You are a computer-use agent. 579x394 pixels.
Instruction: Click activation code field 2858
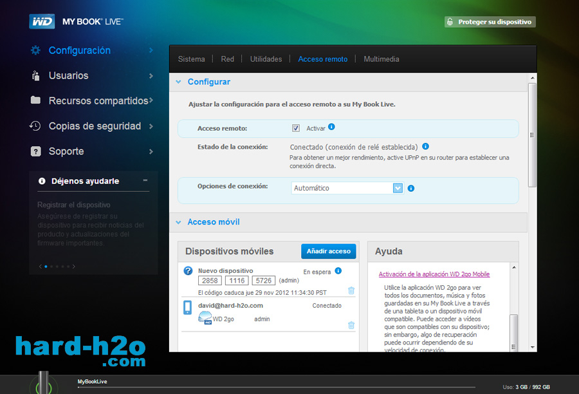tap(210, 281)
